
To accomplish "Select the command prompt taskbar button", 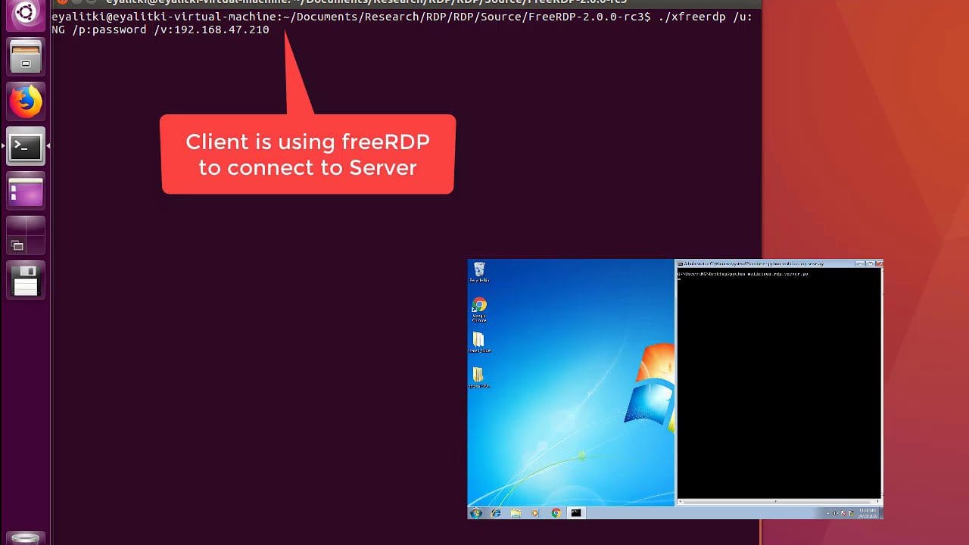I will point(576,512).
